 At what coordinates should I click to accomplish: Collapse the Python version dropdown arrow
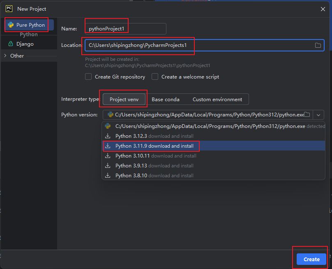(x=318, y=115)
